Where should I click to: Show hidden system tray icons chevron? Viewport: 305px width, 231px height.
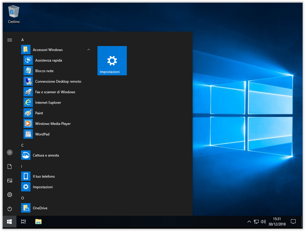pos(249,222)
